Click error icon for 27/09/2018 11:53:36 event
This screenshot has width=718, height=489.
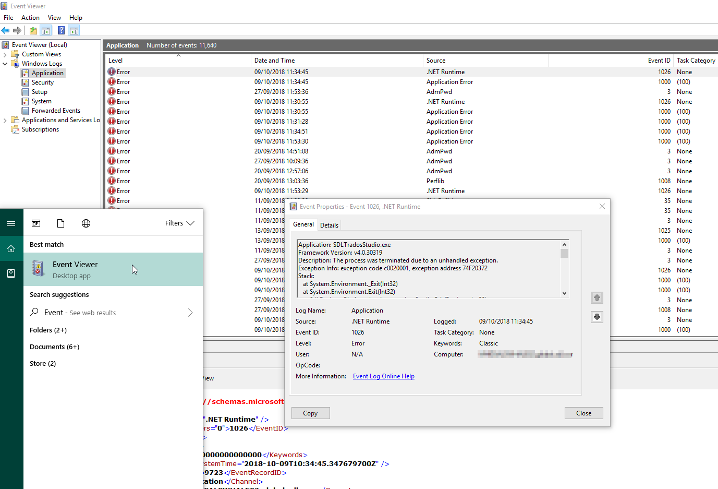[112, 92]
